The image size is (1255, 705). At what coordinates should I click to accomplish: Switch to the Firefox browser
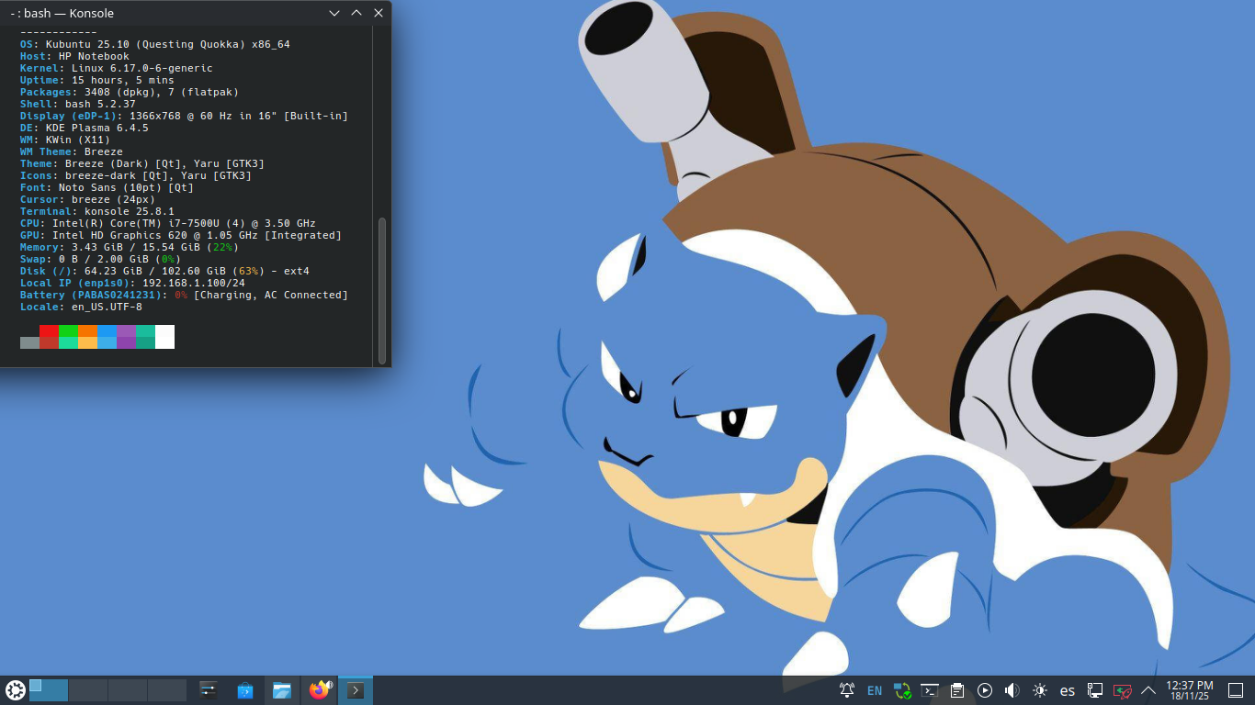[x=319, y=690]
